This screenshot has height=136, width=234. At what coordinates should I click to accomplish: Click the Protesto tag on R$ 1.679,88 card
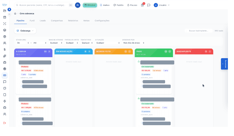(x=25, y=67)
